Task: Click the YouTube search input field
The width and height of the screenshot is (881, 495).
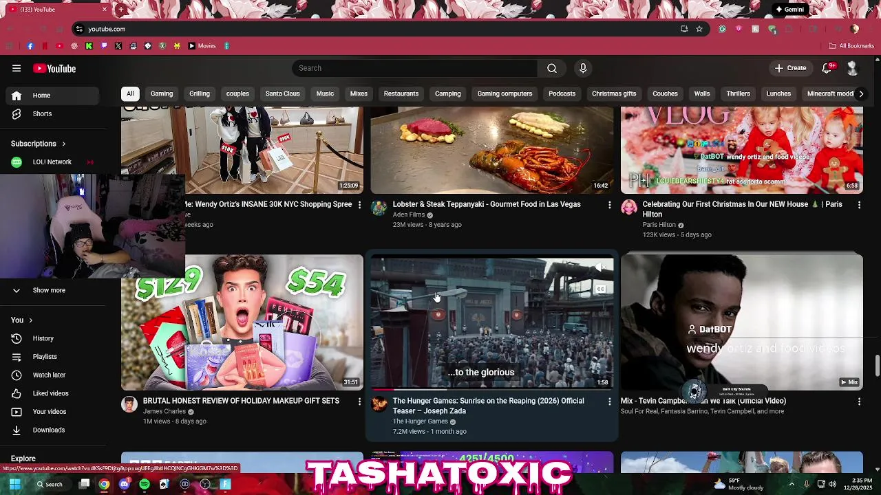Action: 415,68
